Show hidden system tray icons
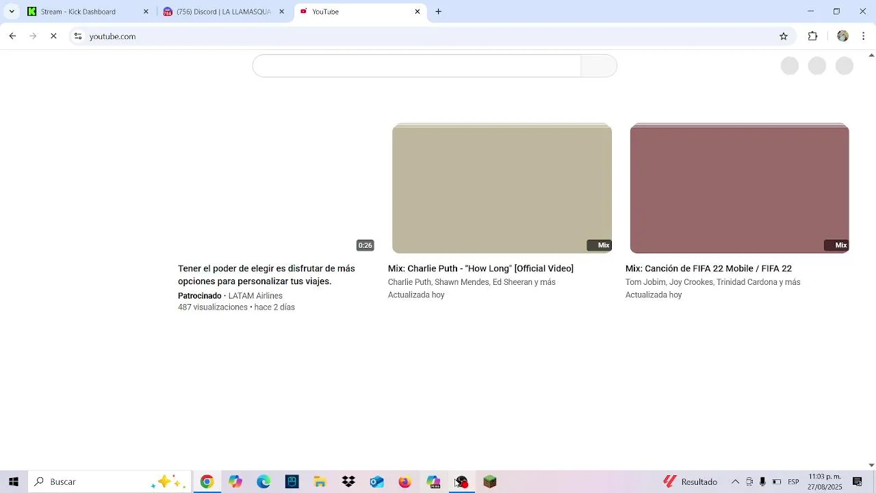 tap(736, 482)
